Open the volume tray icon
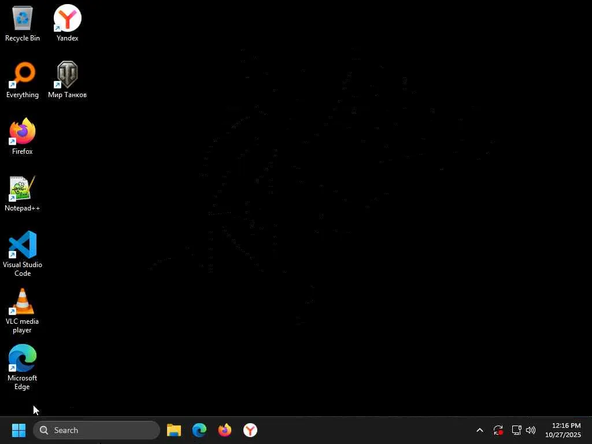This screenshot has width=592, height=444. [531, 430]
